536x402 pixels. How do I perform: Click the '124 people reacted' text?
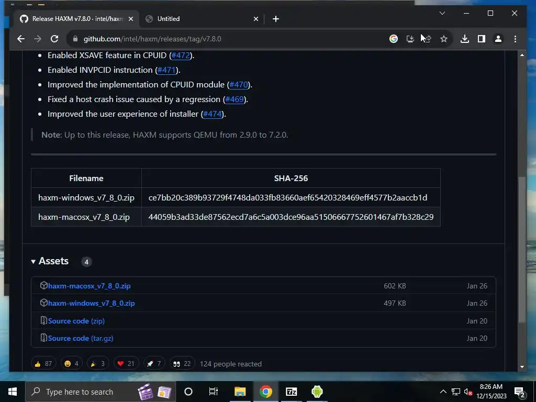[x=231, y=364]
